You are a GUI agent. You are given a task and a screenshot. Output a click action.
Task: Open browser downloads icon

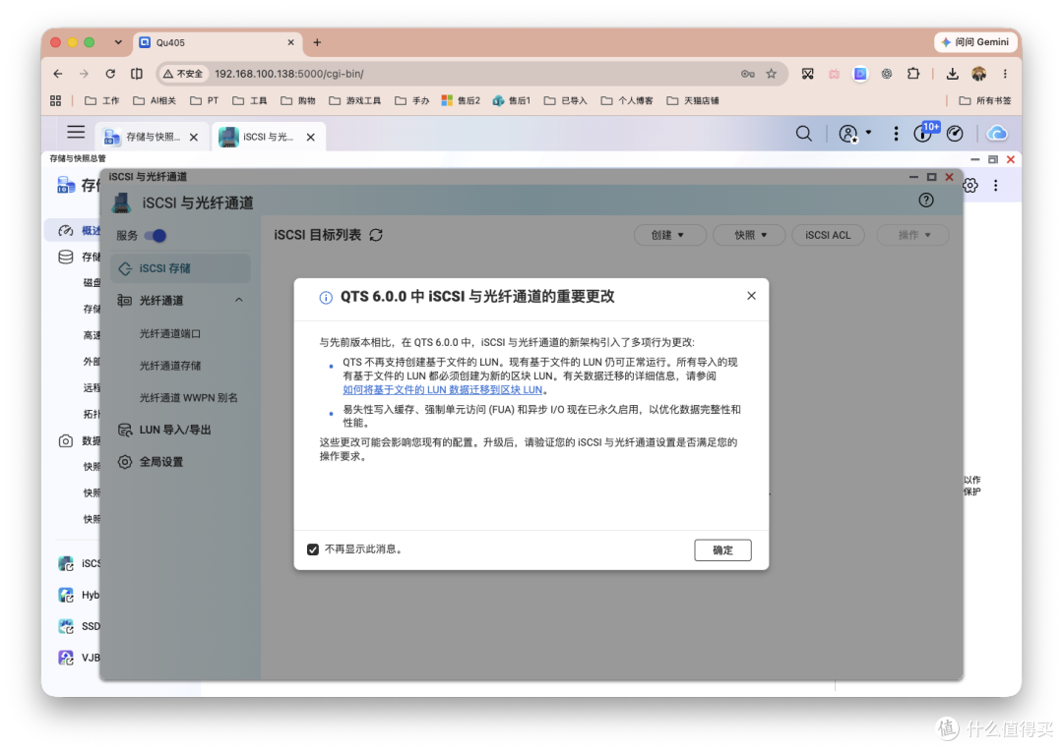[953, 74]
